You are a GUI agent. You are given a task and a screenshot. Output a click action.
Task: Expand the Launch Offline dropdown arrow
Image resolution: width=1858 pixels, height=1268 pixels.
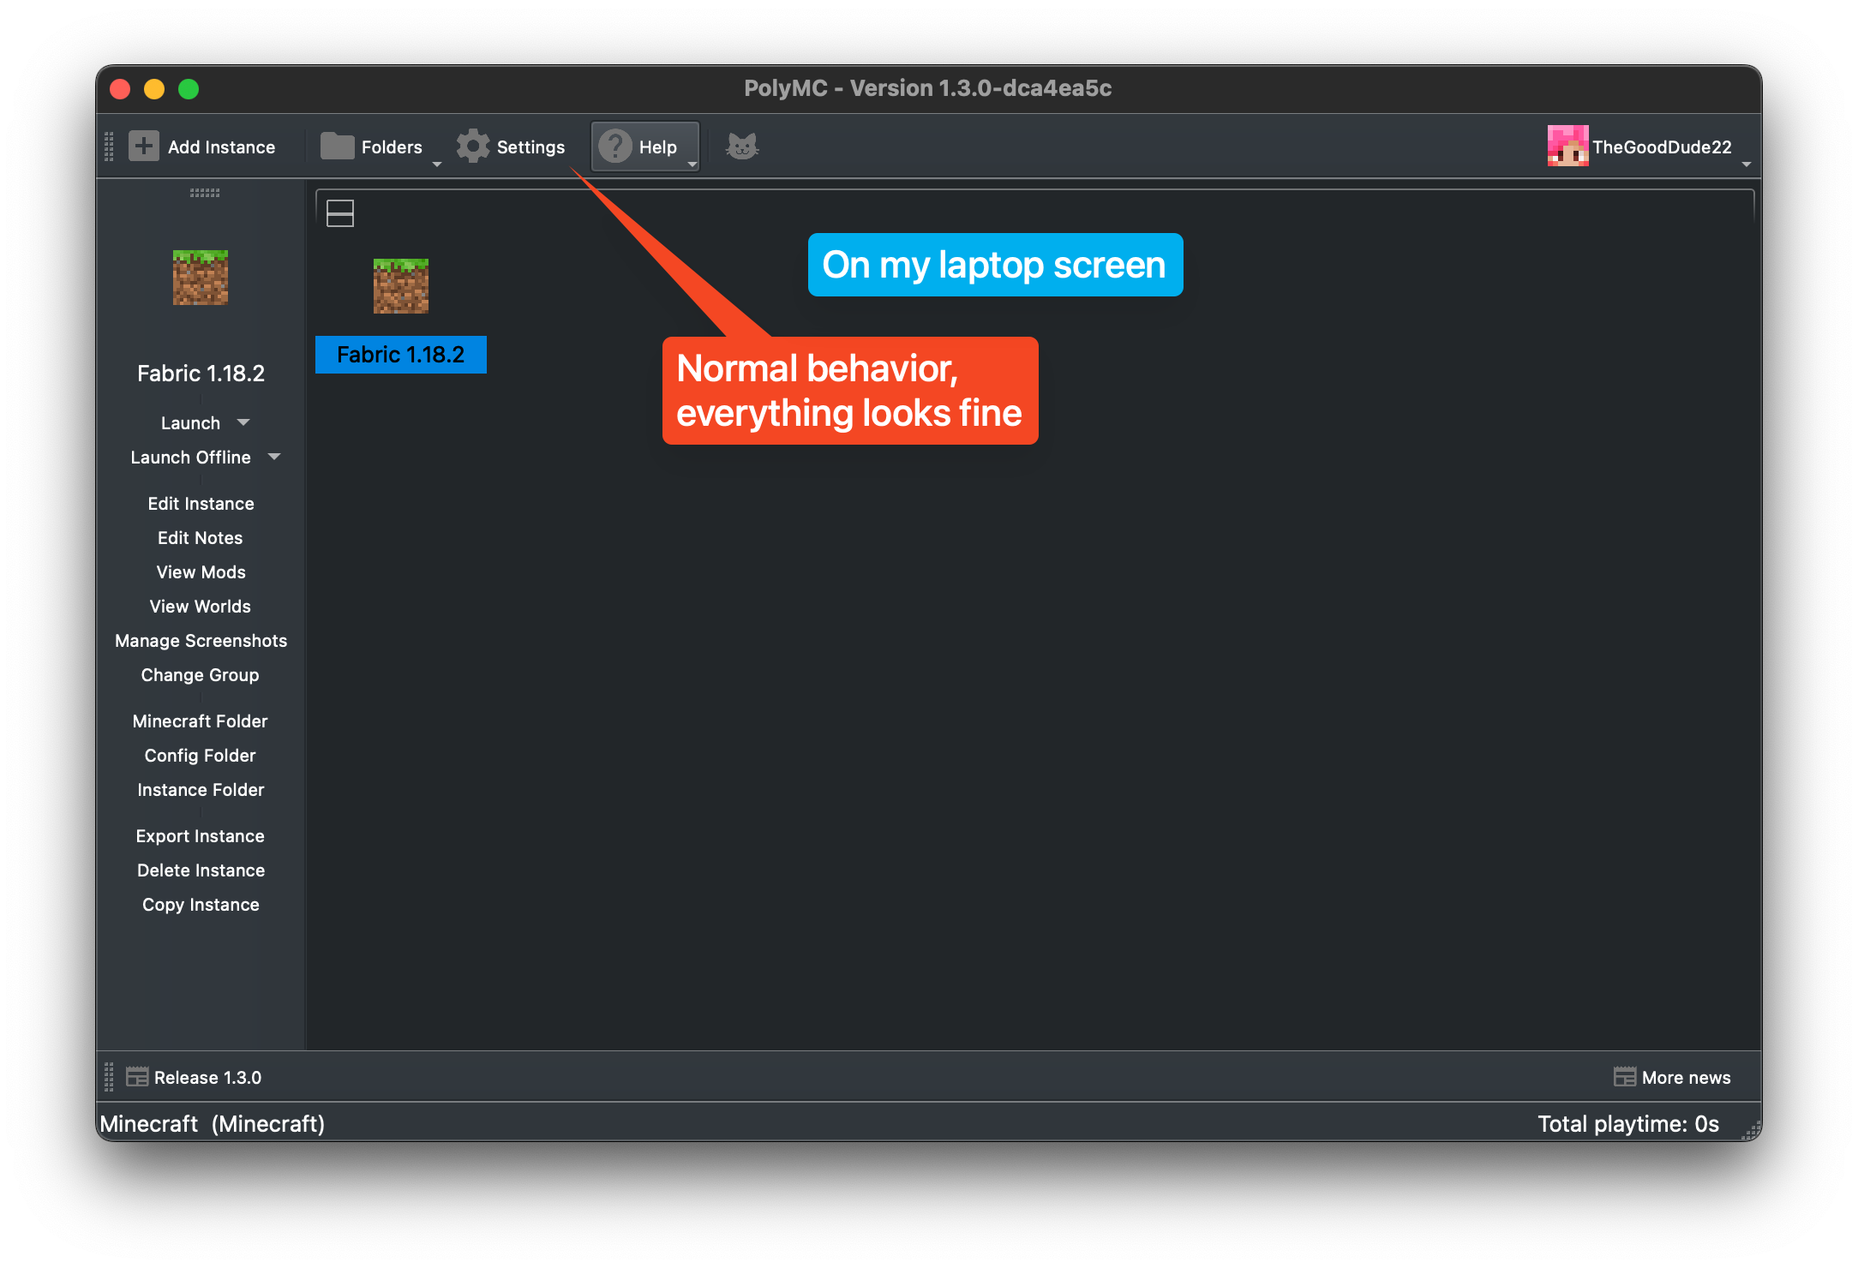(274, 457)
